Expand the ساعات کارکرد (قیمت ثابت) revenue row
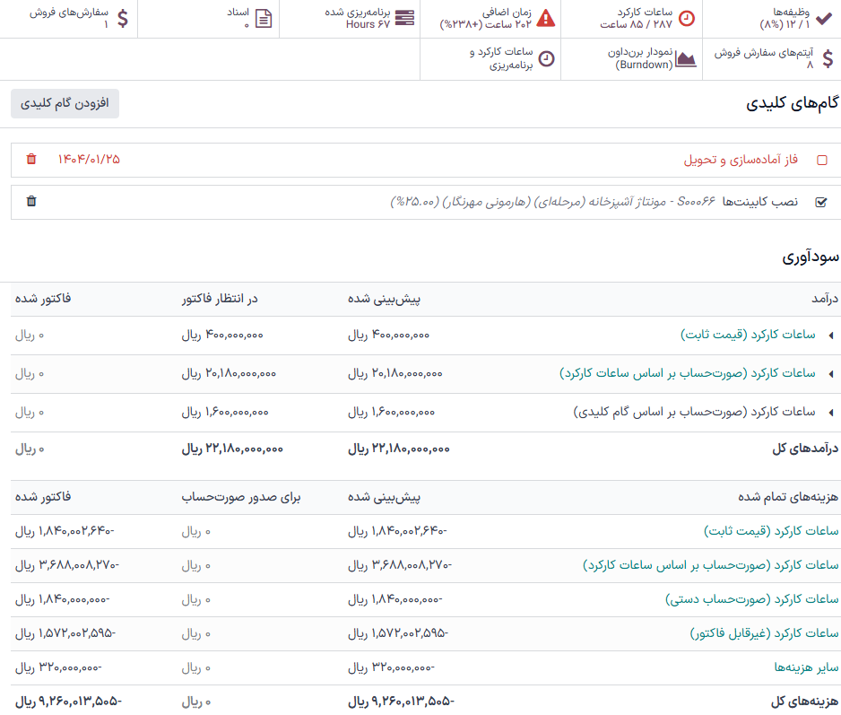841x715 pixels. coord(830,336)
